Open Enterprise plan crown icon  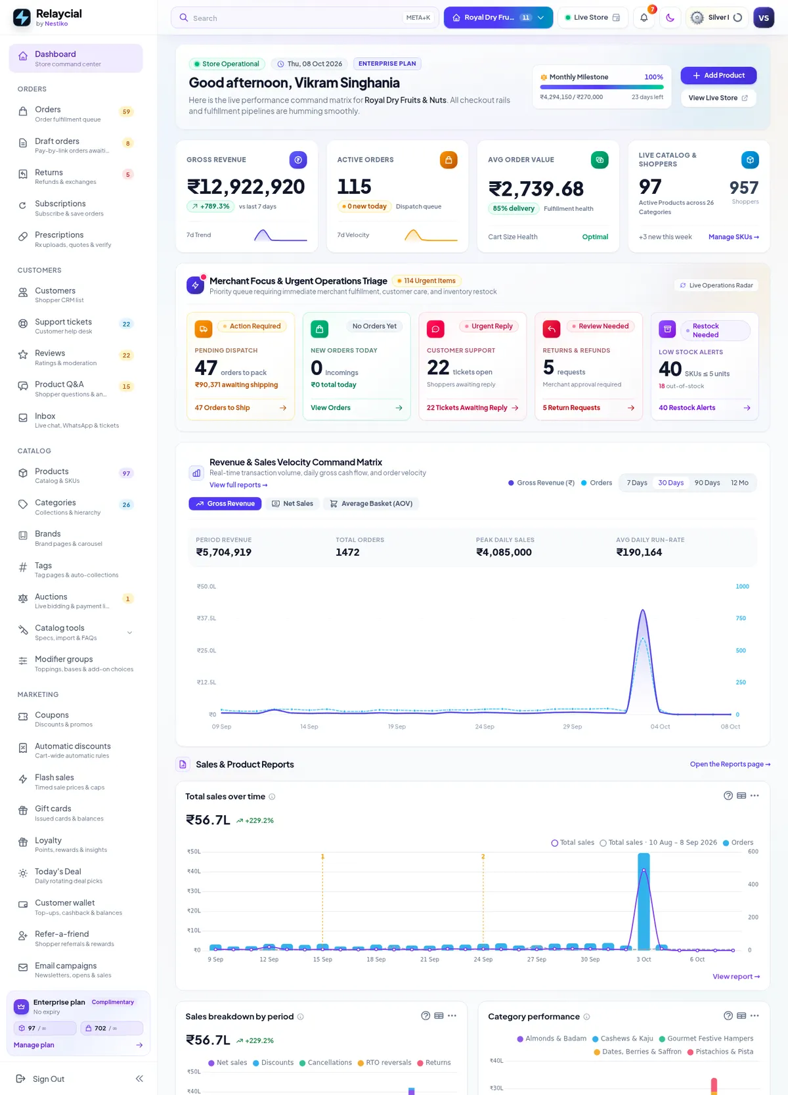click(21, 1006)
